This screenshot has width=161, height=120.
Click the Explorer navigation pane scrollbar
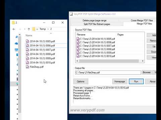pos(20,74)
